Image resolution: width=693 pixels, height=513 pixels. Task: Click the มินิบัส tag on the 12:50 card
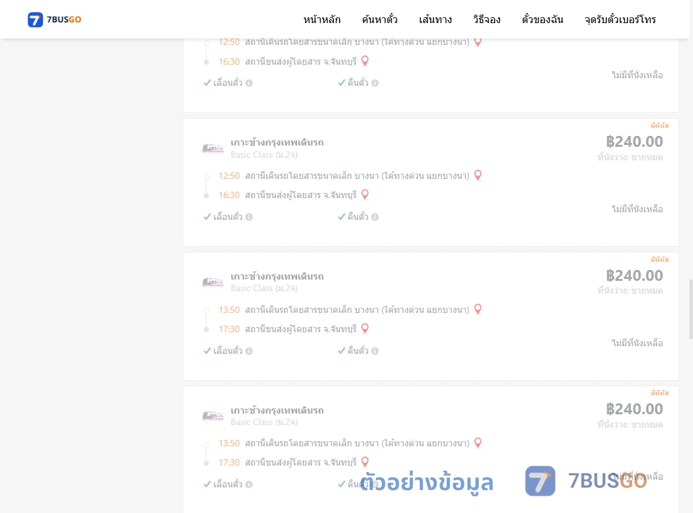point(660,126)
